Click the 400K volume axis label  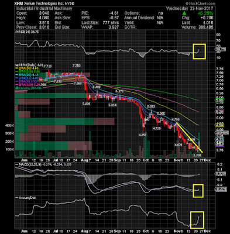(x=10, y=126)
